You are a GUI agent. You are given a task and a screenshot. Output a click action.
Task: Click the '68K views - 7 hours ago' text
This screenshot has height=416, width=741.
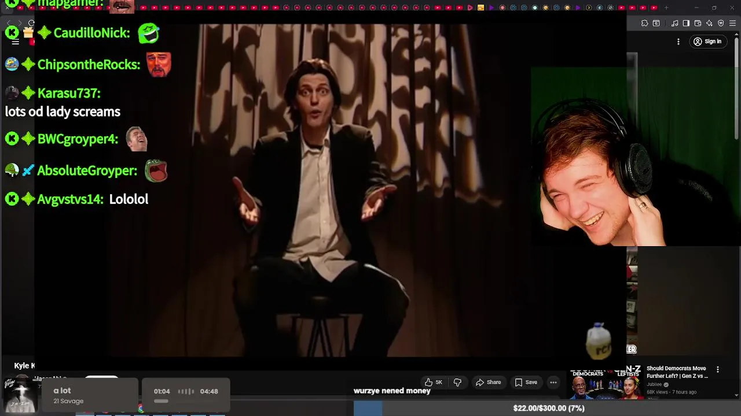coord(671,392)
